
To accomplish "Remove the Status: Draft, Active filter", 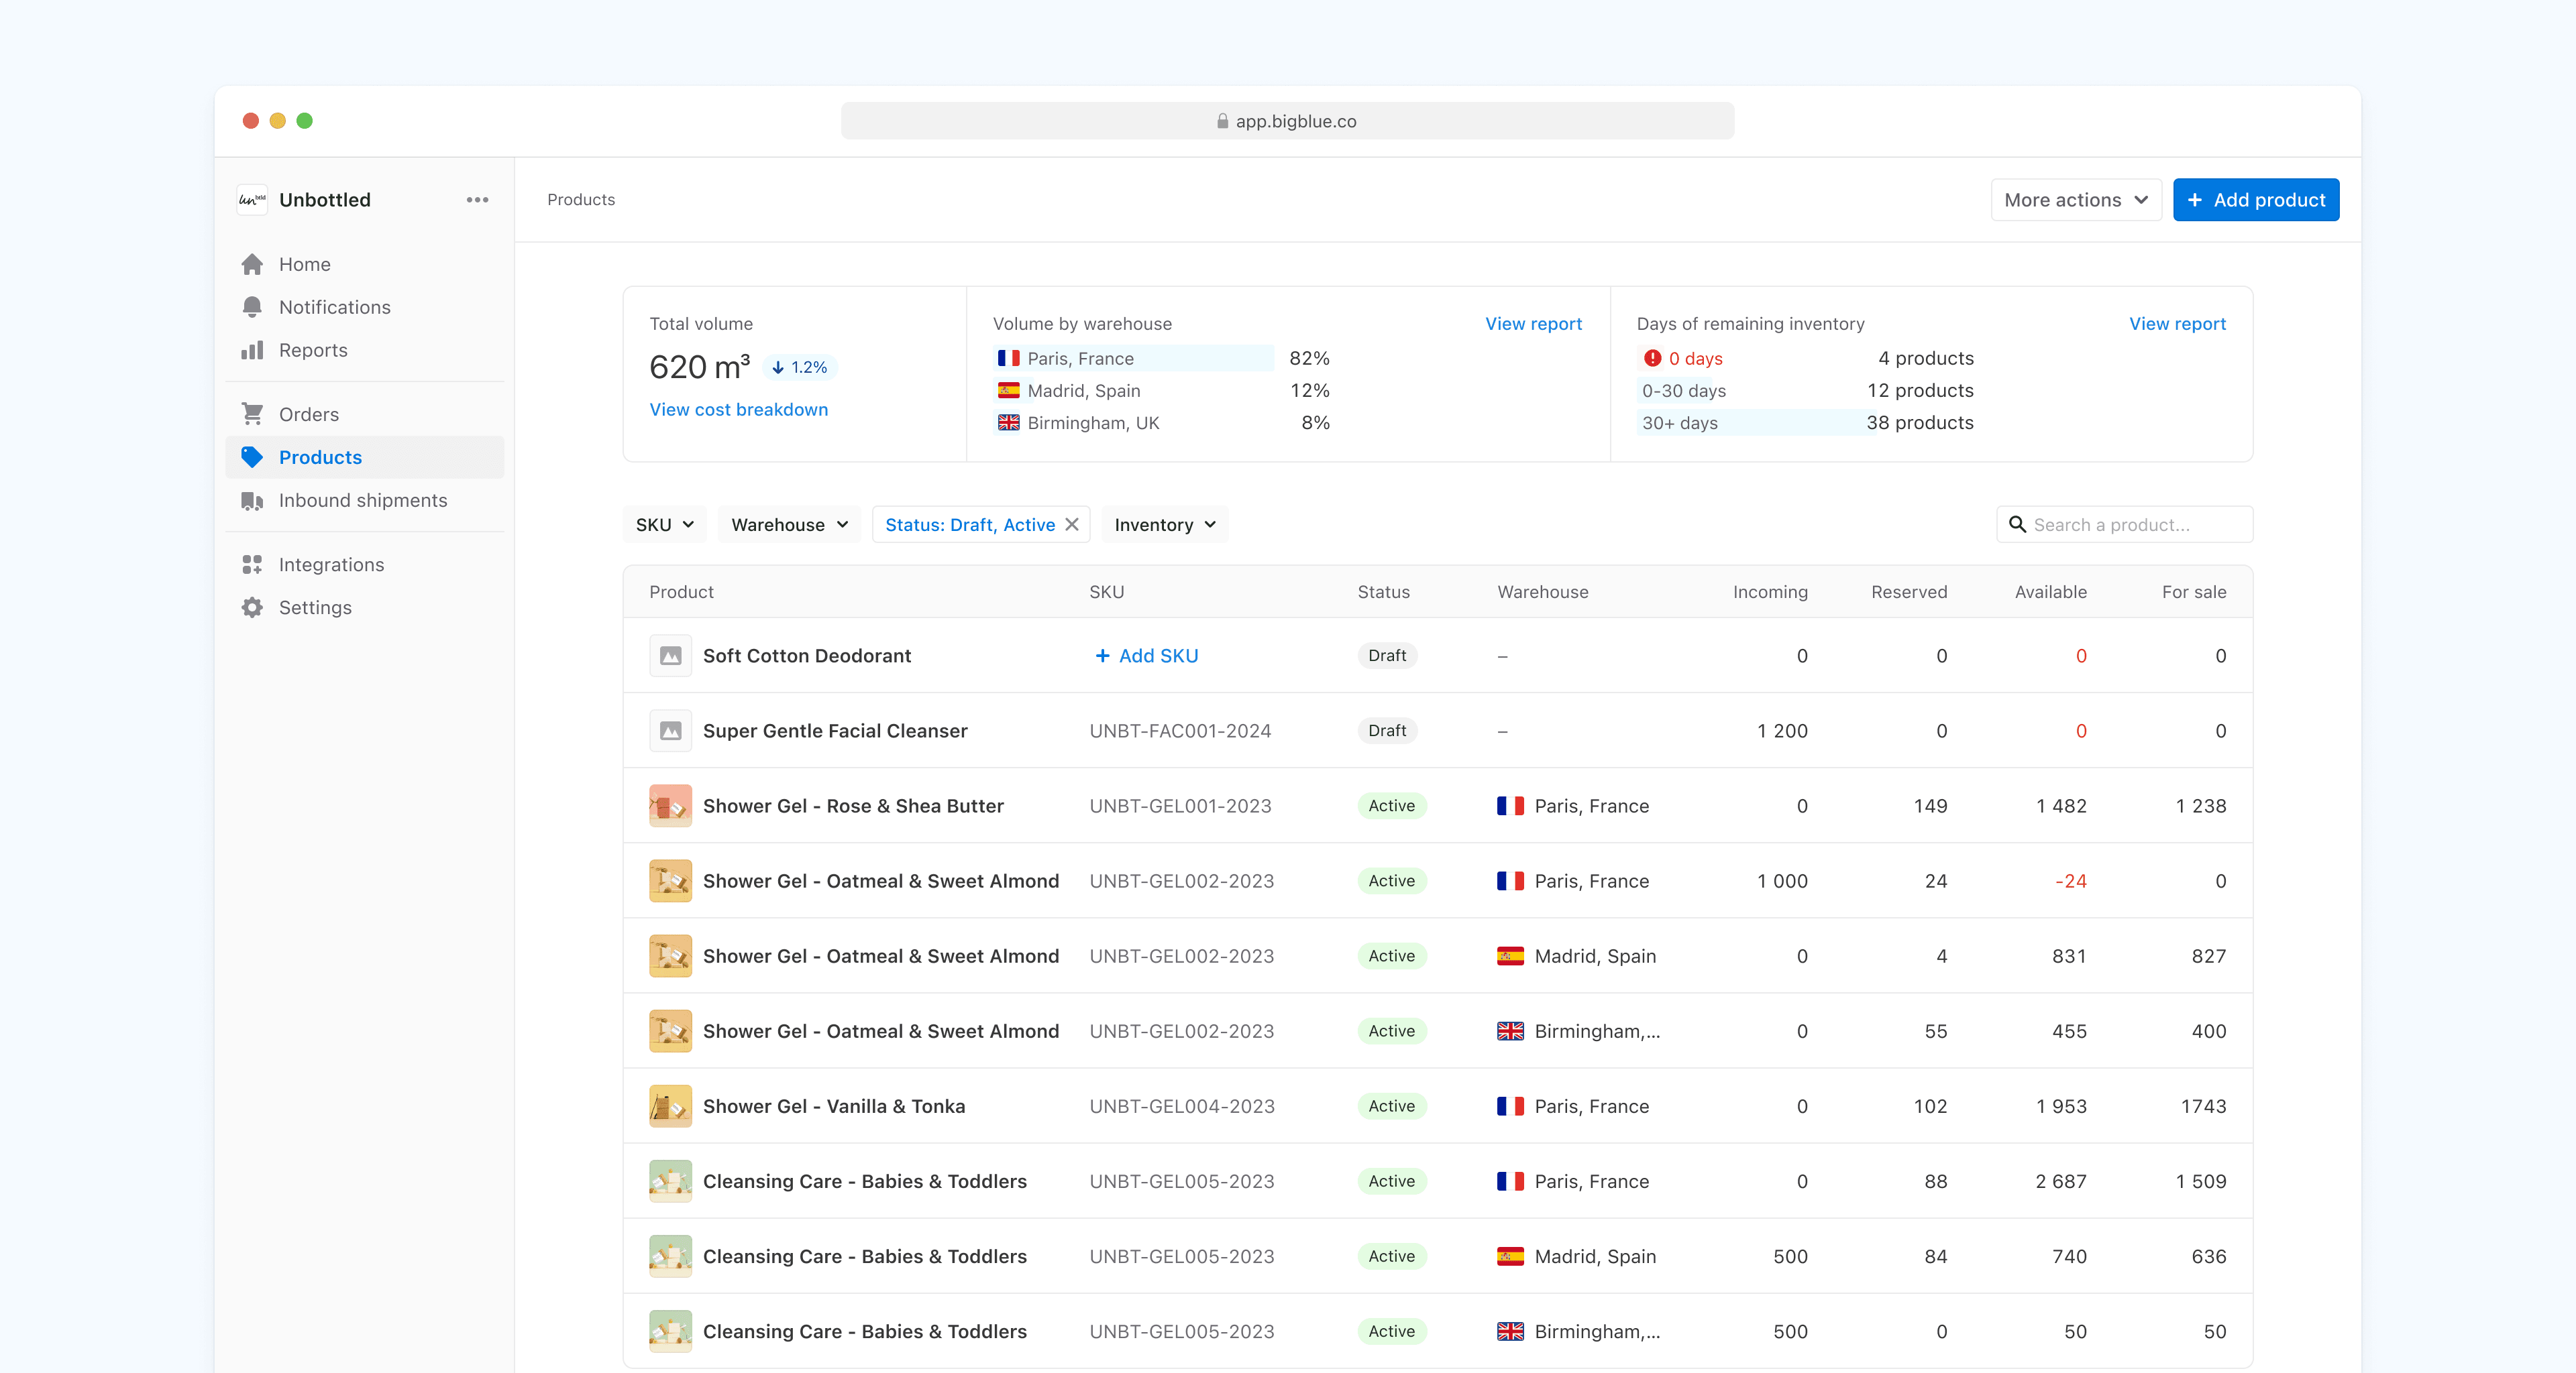I will 1072,525.
